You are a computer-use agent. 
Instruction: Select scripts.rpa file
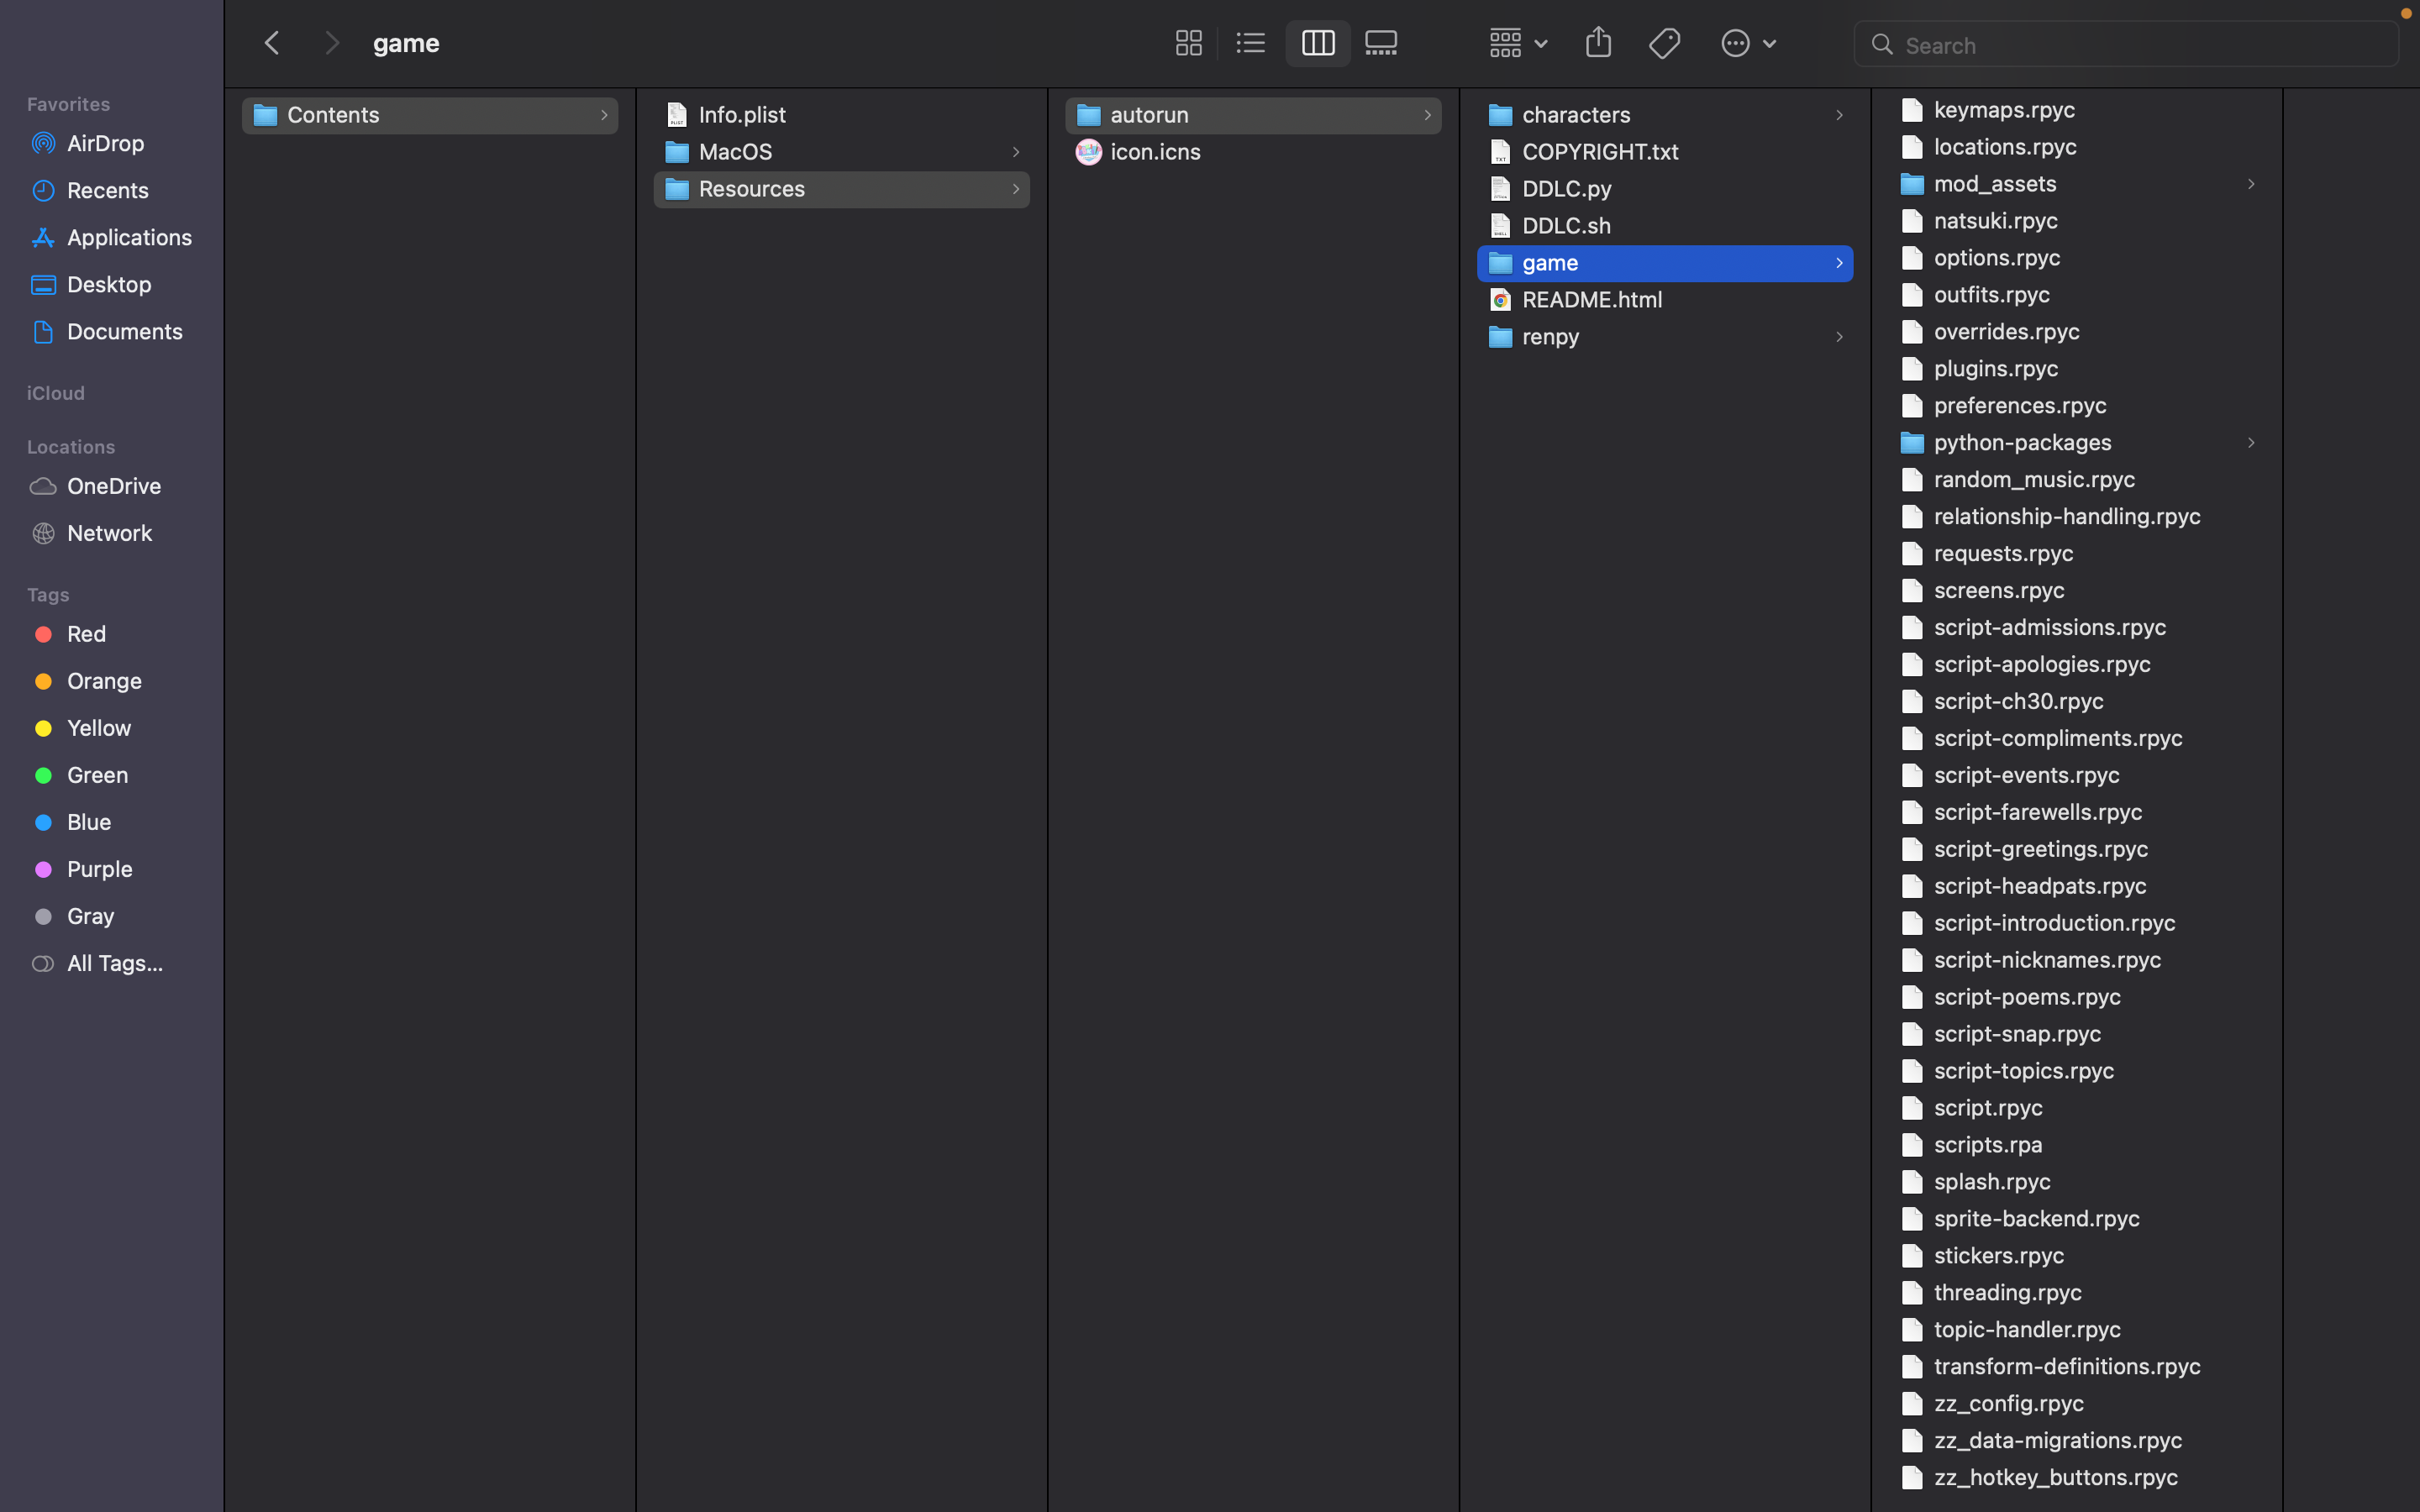point(2076,1145)
